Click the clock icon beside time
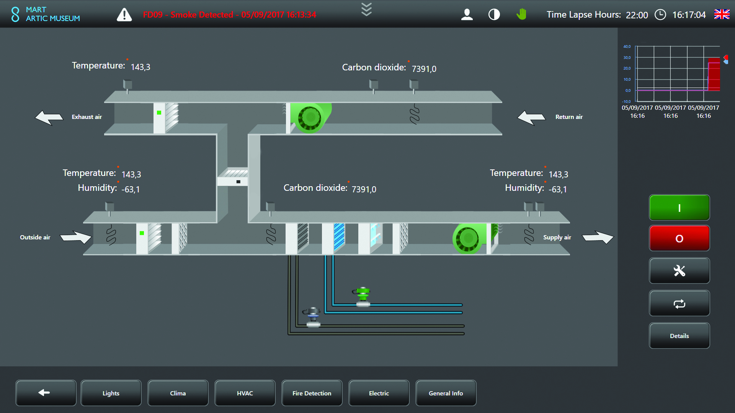 point(660,15)
